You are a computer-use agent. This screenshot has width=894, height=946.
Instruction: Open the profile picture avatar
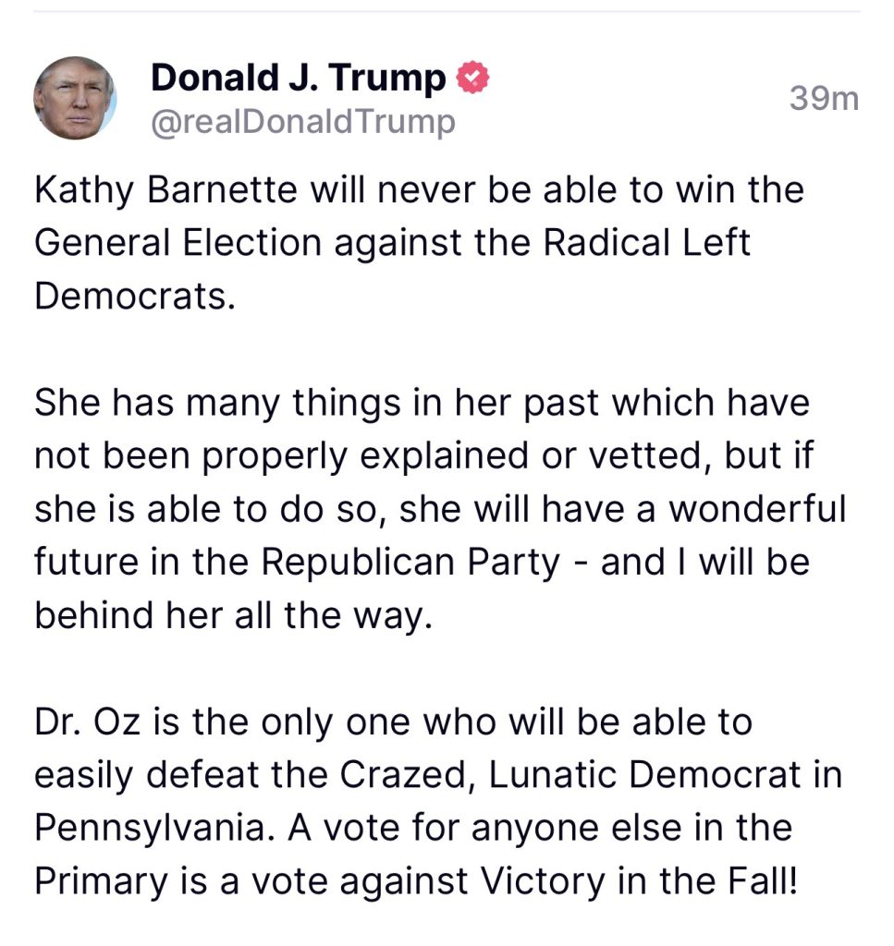[75, 98]
